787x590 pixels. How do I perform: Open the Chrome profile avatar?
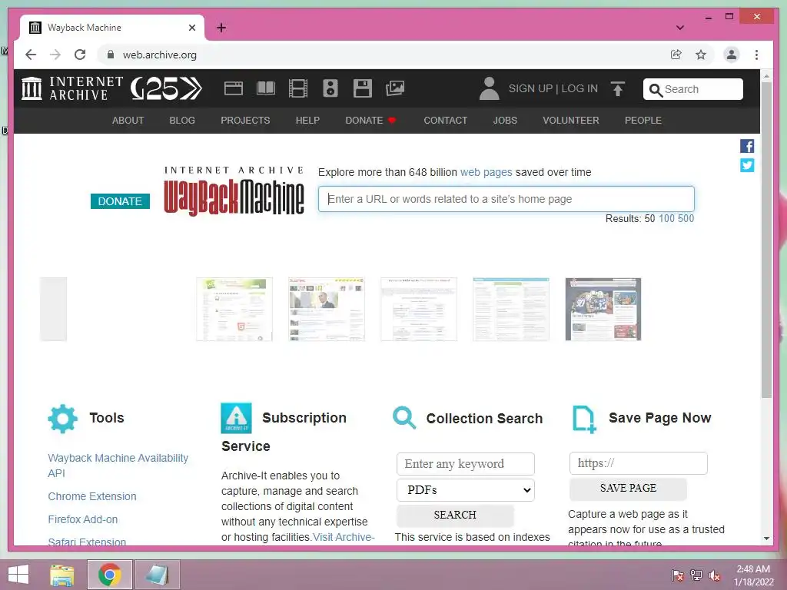coord(732,55)
